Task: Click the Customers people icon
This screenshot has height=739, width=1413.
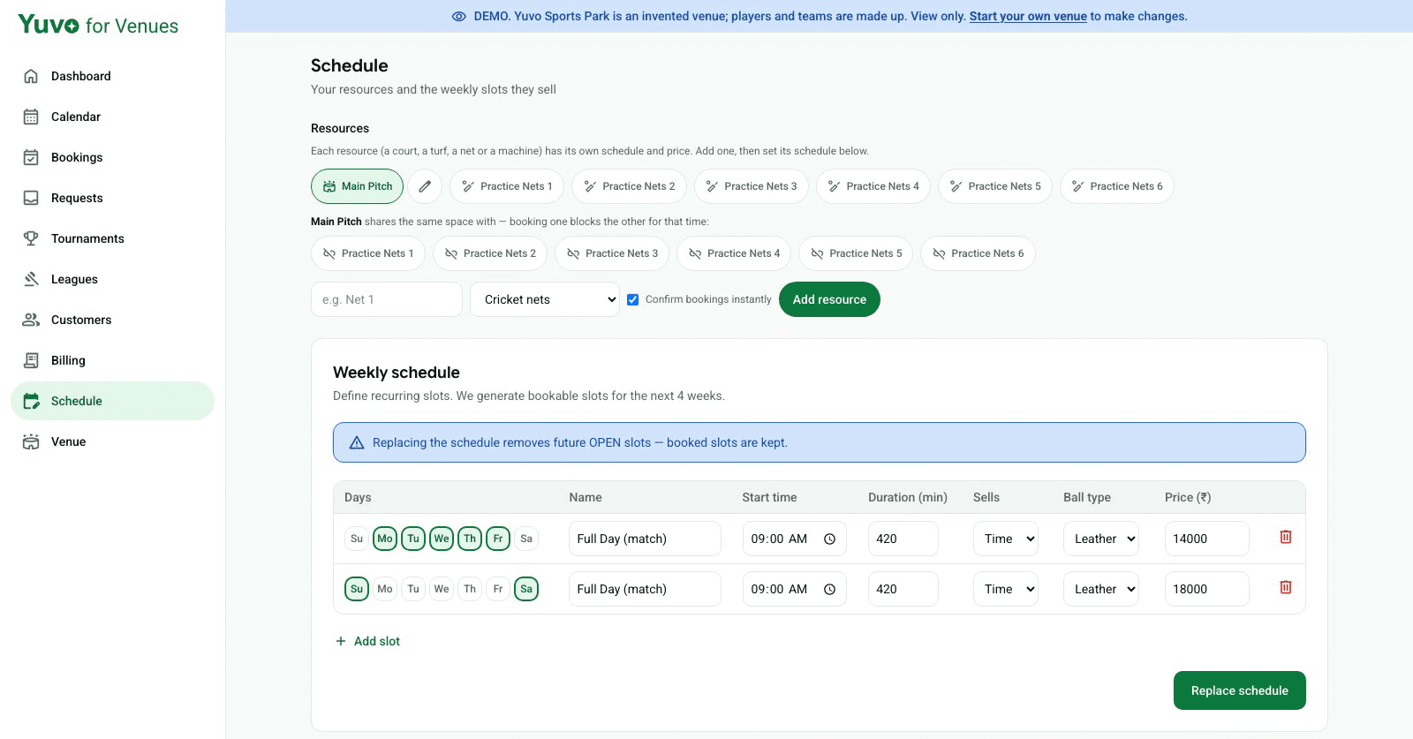Action: tap(31, 320)
